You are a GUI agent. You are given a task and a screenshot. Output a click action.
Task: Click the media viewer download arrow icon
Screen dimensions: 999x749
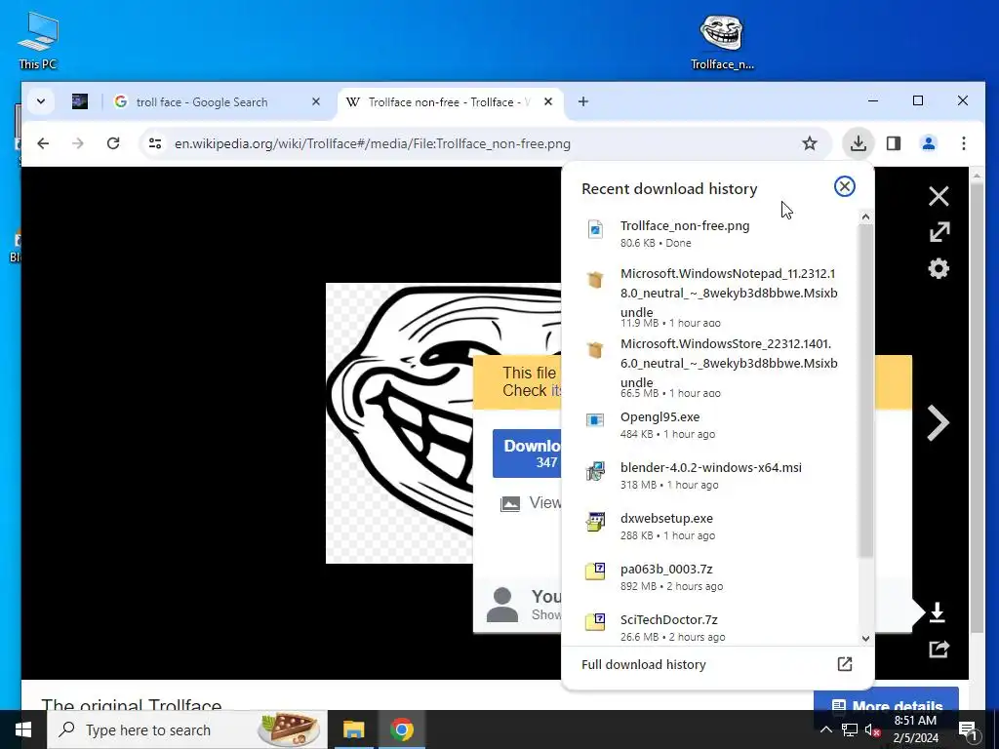(938, 612)
